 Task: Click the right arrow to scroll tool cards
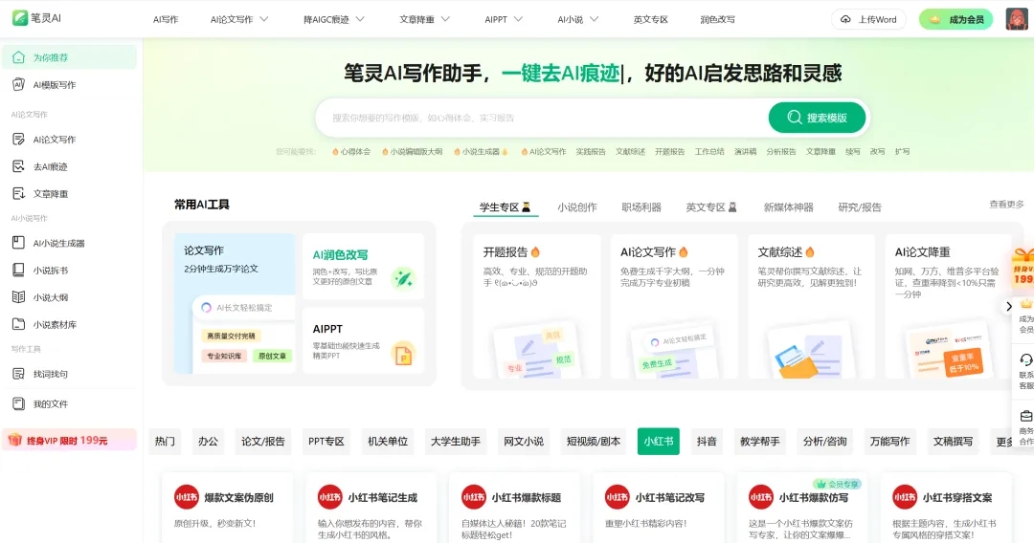(1008, 306)
